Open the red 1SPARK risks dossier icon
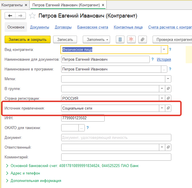Image resolution: width=192 pixels, height=188 pixels. point(131,39)
